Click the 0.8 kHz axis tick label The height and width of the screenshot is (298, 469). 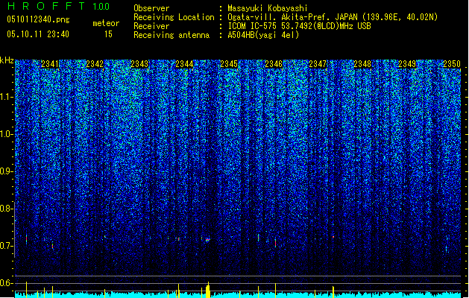(x=5, y=209)
